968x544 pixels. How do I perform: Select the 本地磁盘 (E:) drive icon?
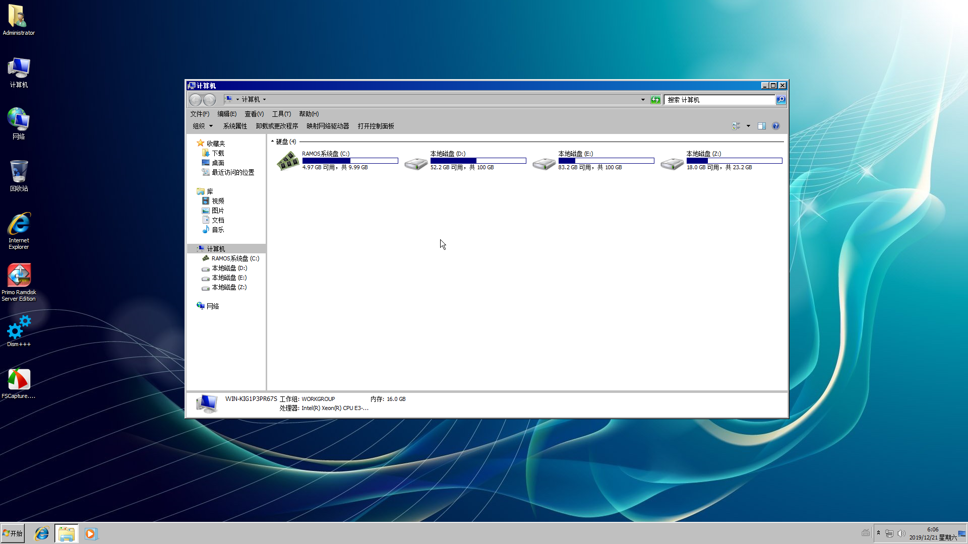coord(544,163)
